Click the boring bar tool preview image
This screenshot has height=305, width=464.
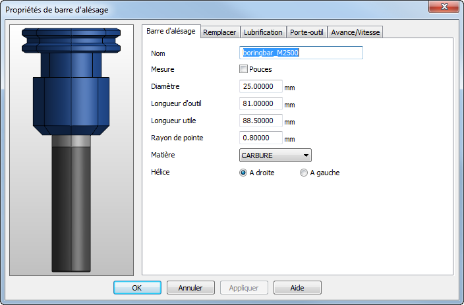click(x=71, y=150)
